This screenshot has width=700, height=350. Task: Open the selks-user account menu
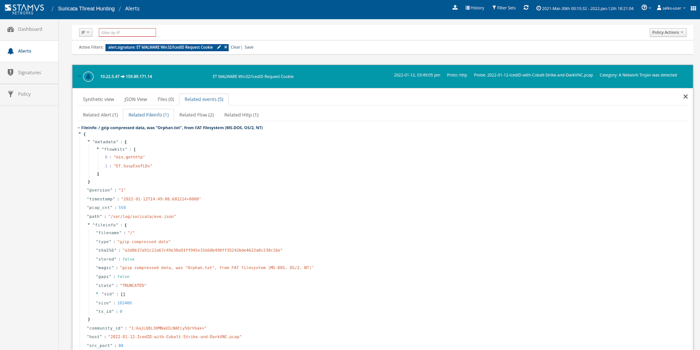click(x=671, y=8)
